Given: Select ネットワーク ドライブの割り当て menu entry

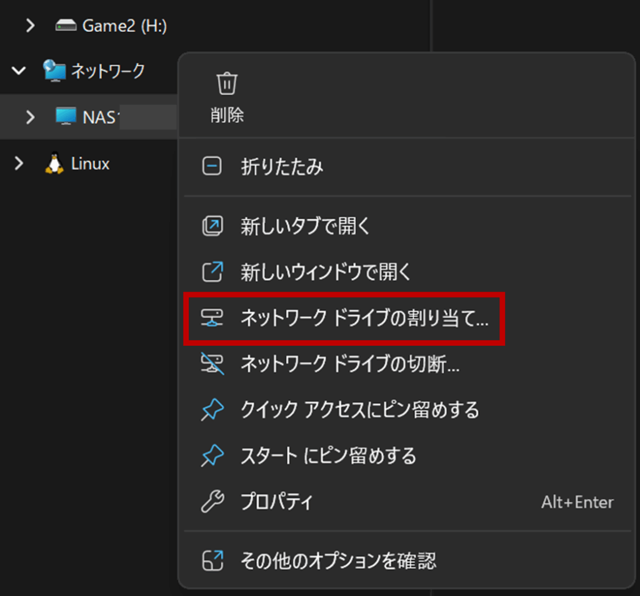Looking at the screenshot, I should click(x=364, y=318).
